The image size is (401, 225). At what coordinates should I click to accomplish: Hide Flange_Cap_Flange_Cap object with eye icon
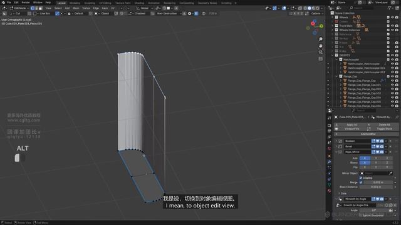click(393, 81)
